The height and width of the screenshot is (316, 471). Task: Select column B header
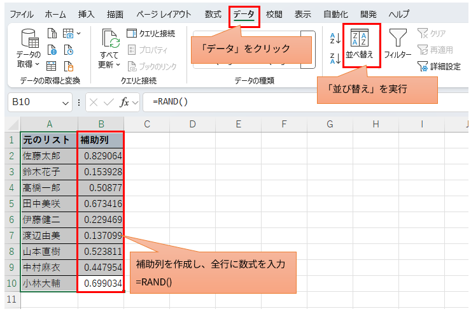point(101,124)
